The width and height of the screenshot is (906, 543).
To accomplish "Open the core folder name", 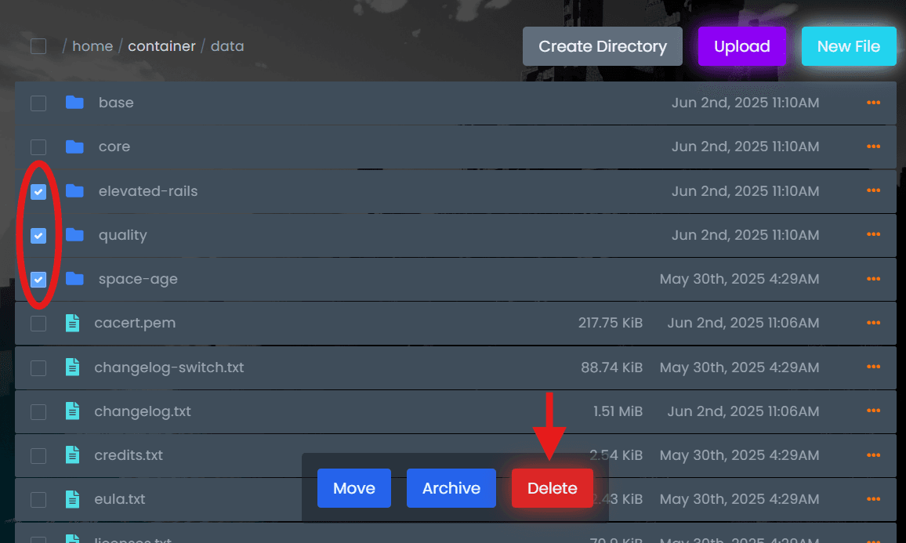I will [114, 147].
